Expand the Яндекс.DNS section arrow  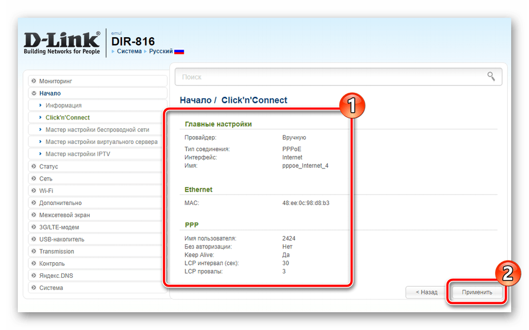[34, 276]
